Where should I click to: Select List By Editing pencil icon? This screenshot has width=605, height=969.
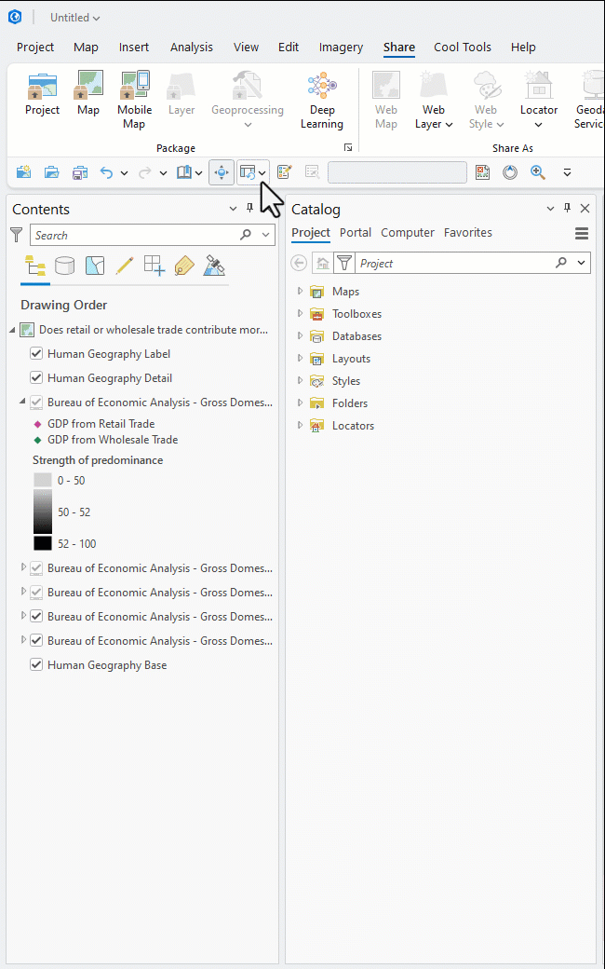coord(125,266)
